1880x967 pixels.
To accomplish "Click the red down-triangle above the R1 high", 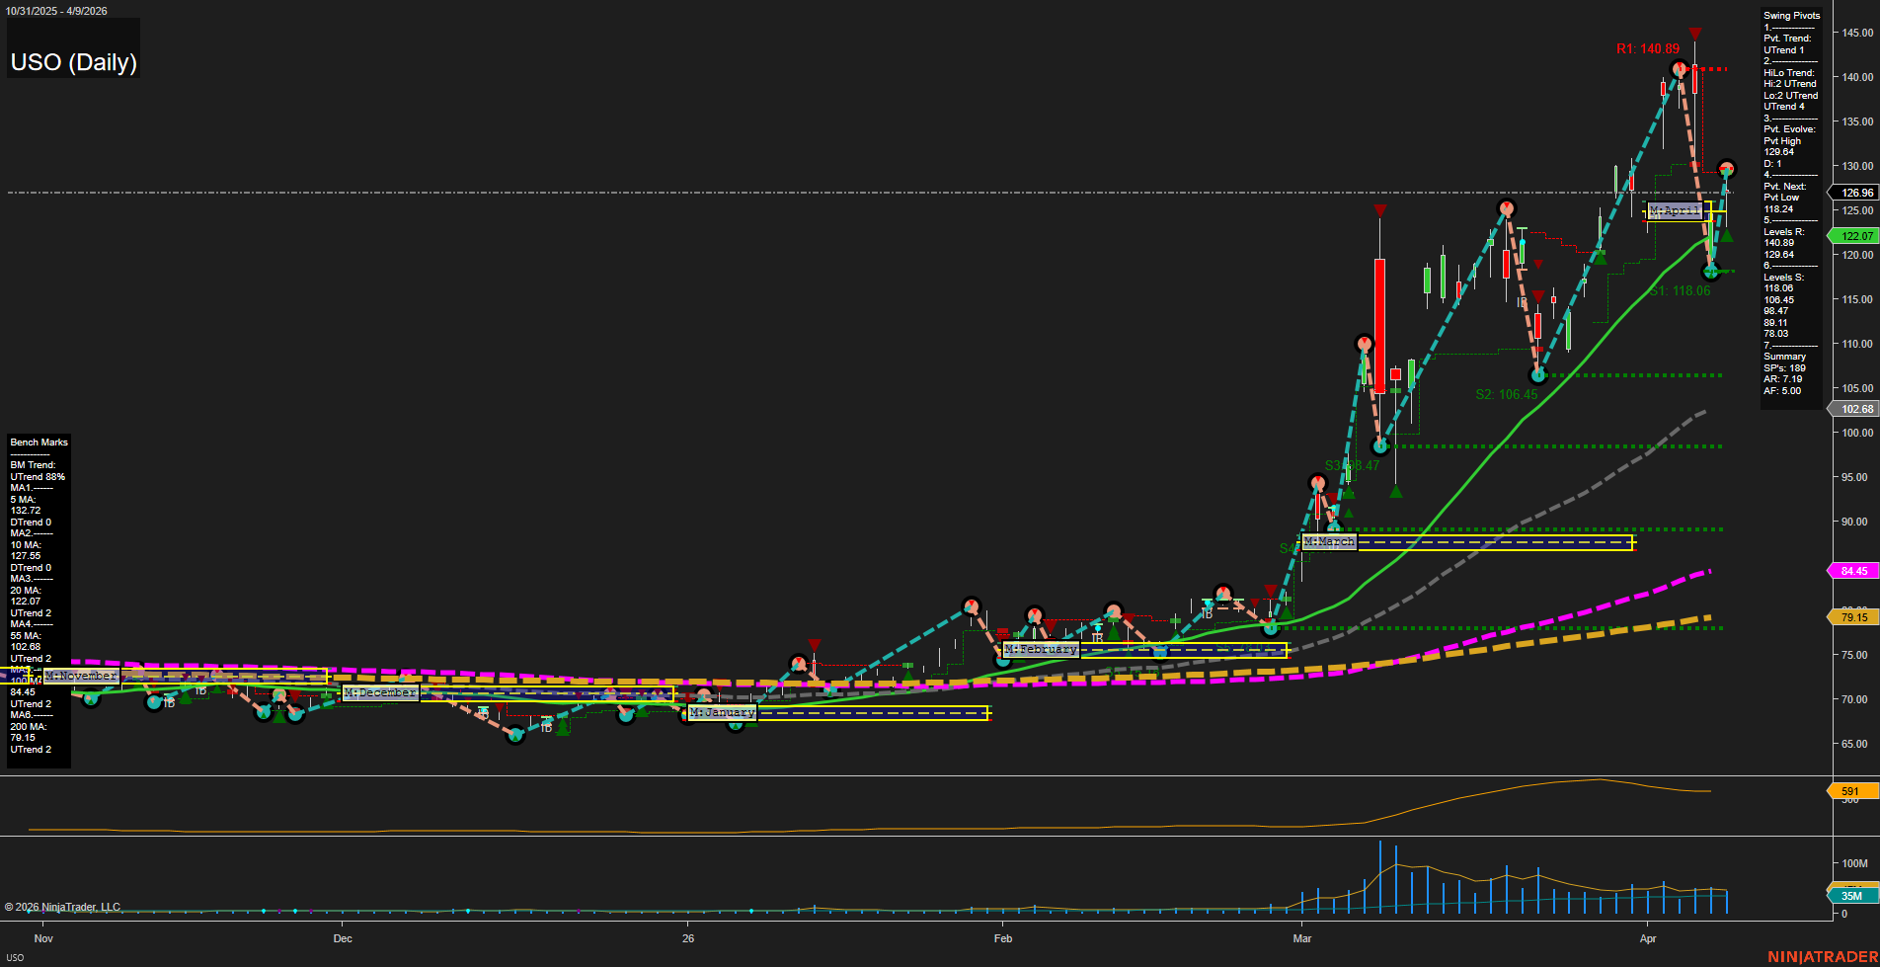I will (1694, 35).
